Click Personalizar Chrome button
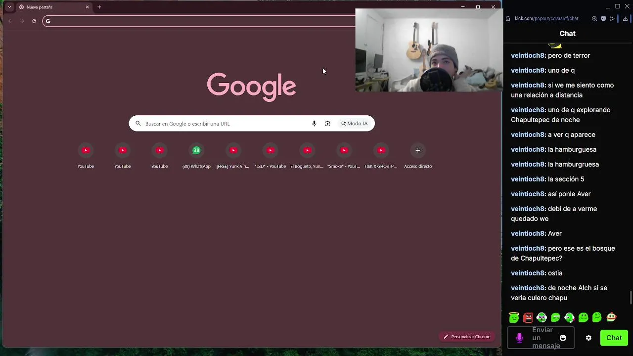 (467, 337)
